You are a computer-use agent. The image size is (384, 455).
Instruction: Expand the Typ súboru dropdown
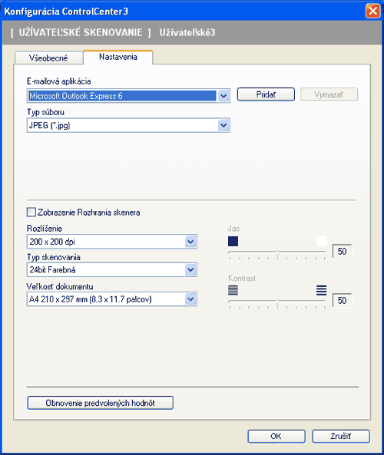tap(223, 125)
